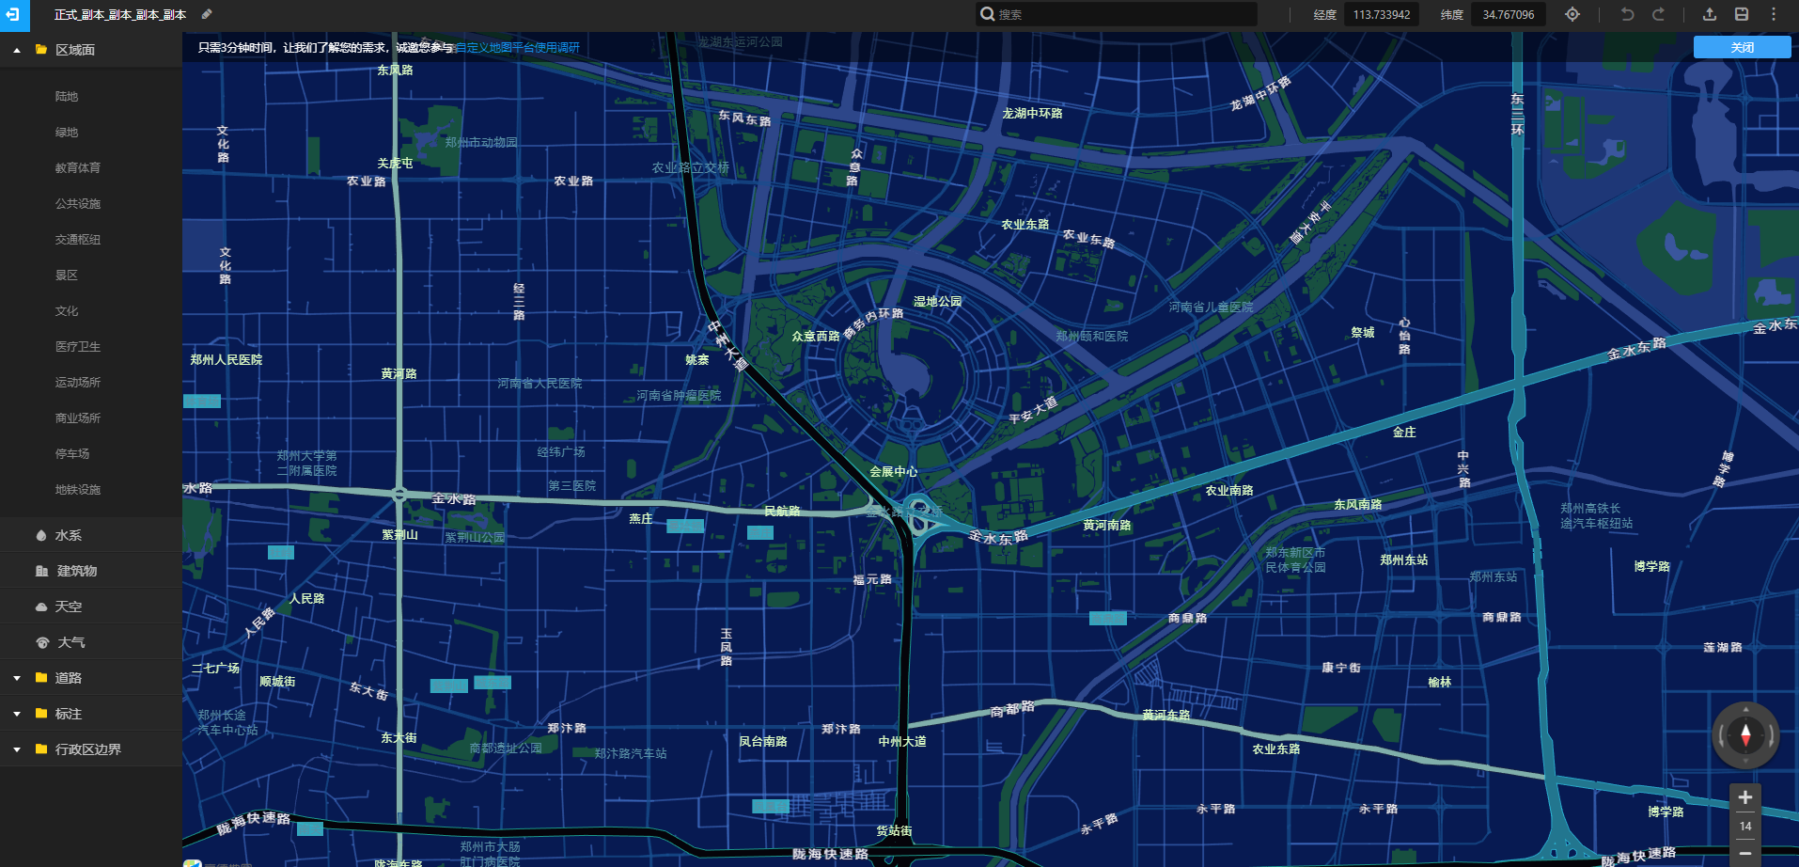Viewport: 1799px width, 867px height.
Task: Open the 自定义地图平台使用调研 link
Action: (517, 48)
